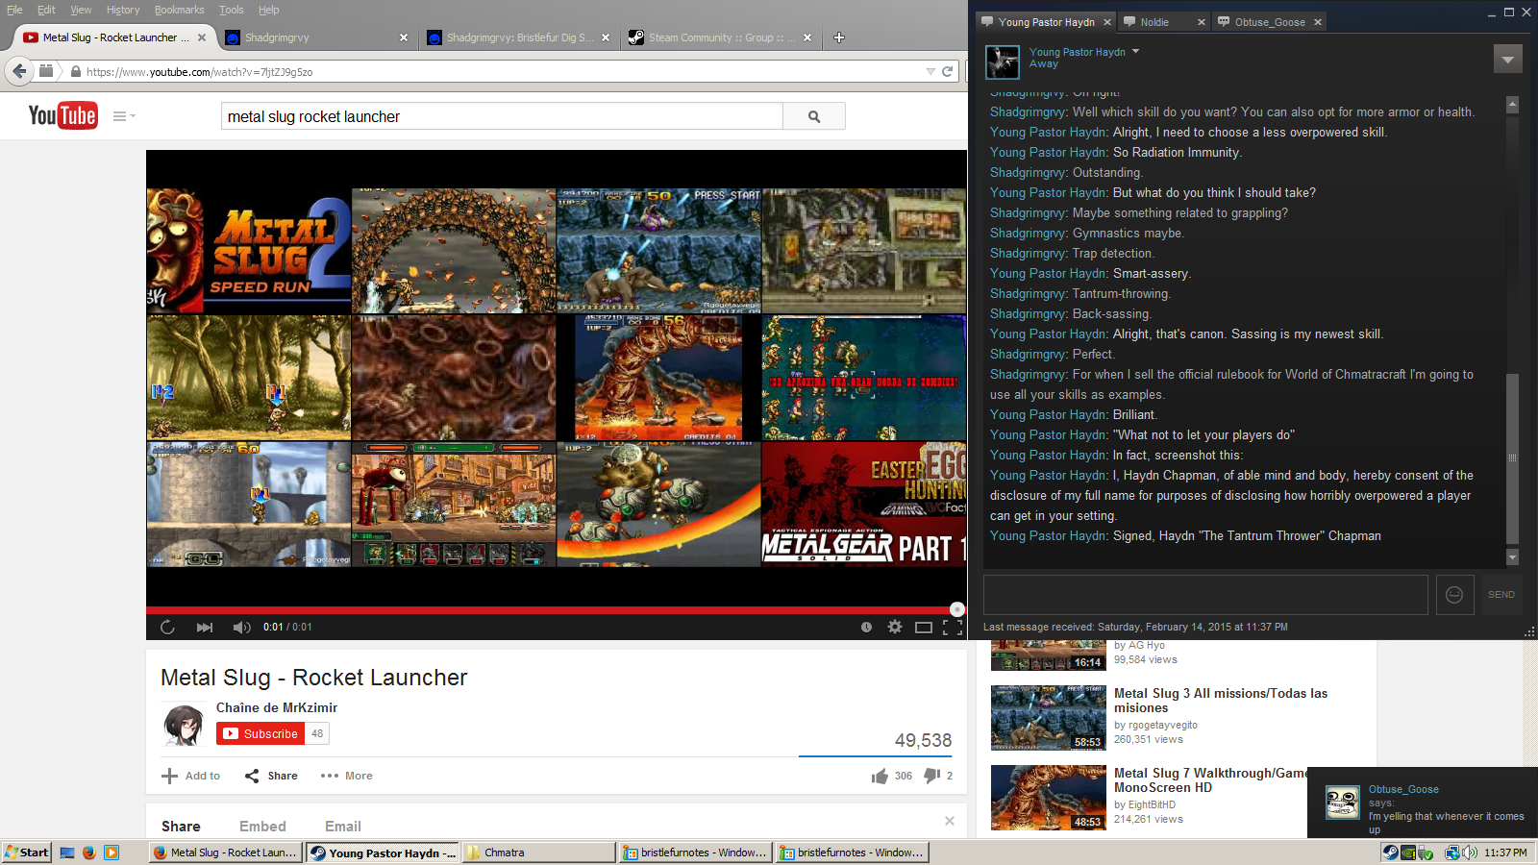
Task: Select the Share tab in share panel
Action: [181, 827]
